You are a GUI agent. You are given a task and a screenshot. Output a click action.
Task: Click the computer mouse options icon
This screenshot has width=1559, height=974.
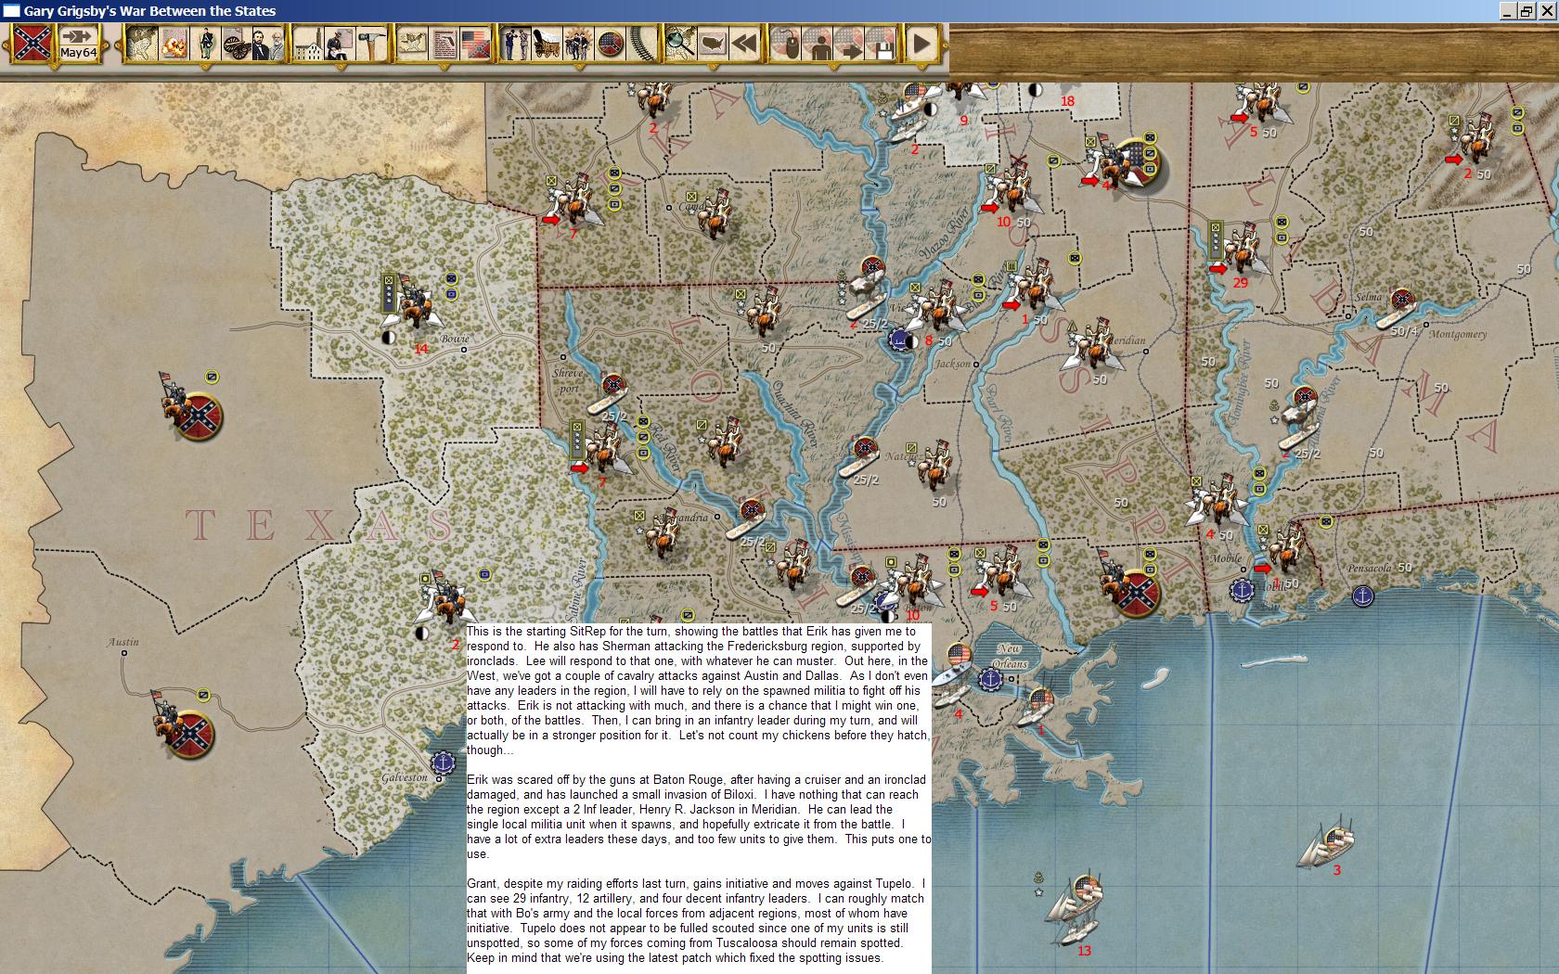pyautogui.click(x=786, y=44)
